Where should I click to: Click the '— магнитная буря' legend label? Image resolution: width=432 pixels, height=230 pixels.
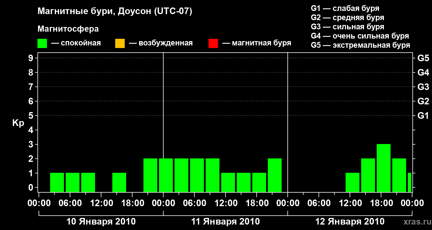pyautogui.click(x=257, y=43)
